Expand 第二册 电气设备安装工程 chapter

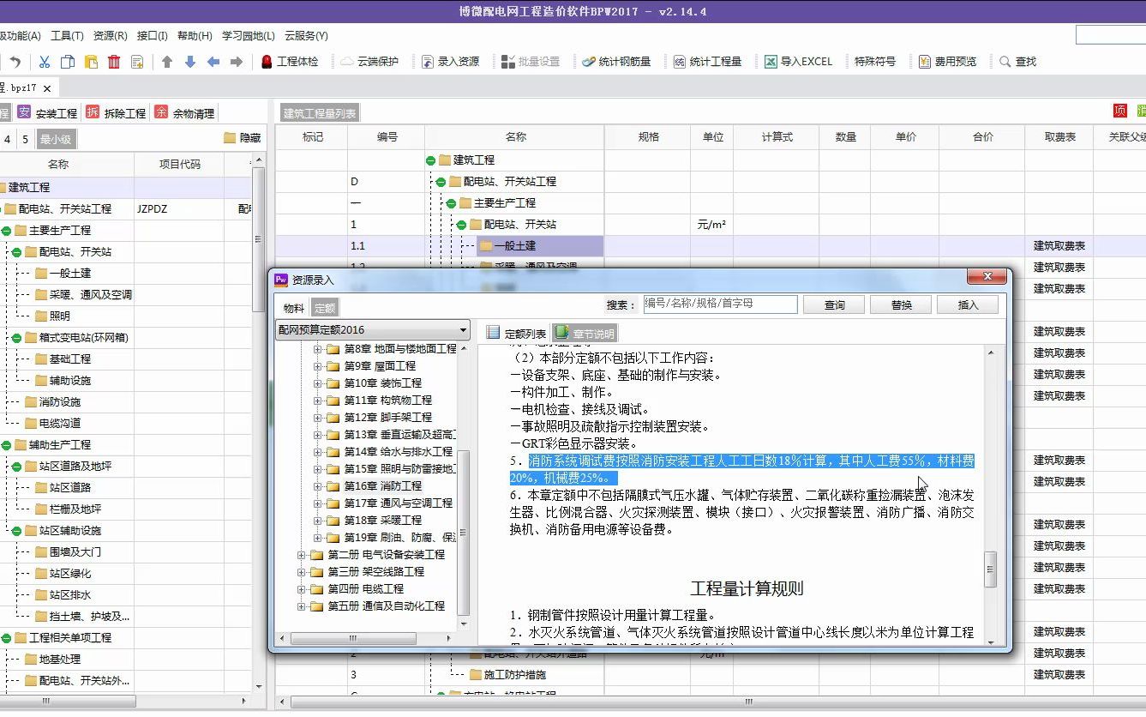pos(300,555)
